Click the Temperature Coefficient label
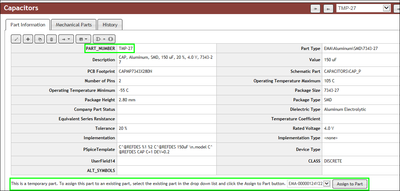The height and width of the screenshot is (191, 400). (x=296, y=119)
